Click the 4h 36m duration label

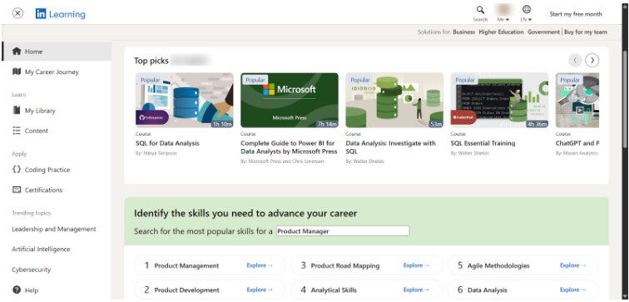click(537, 124)
